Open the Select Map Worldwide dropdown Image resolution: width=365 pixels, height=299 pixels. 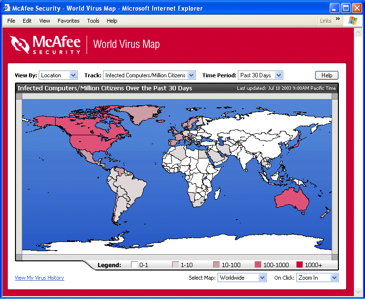click(x=242, y=278)
